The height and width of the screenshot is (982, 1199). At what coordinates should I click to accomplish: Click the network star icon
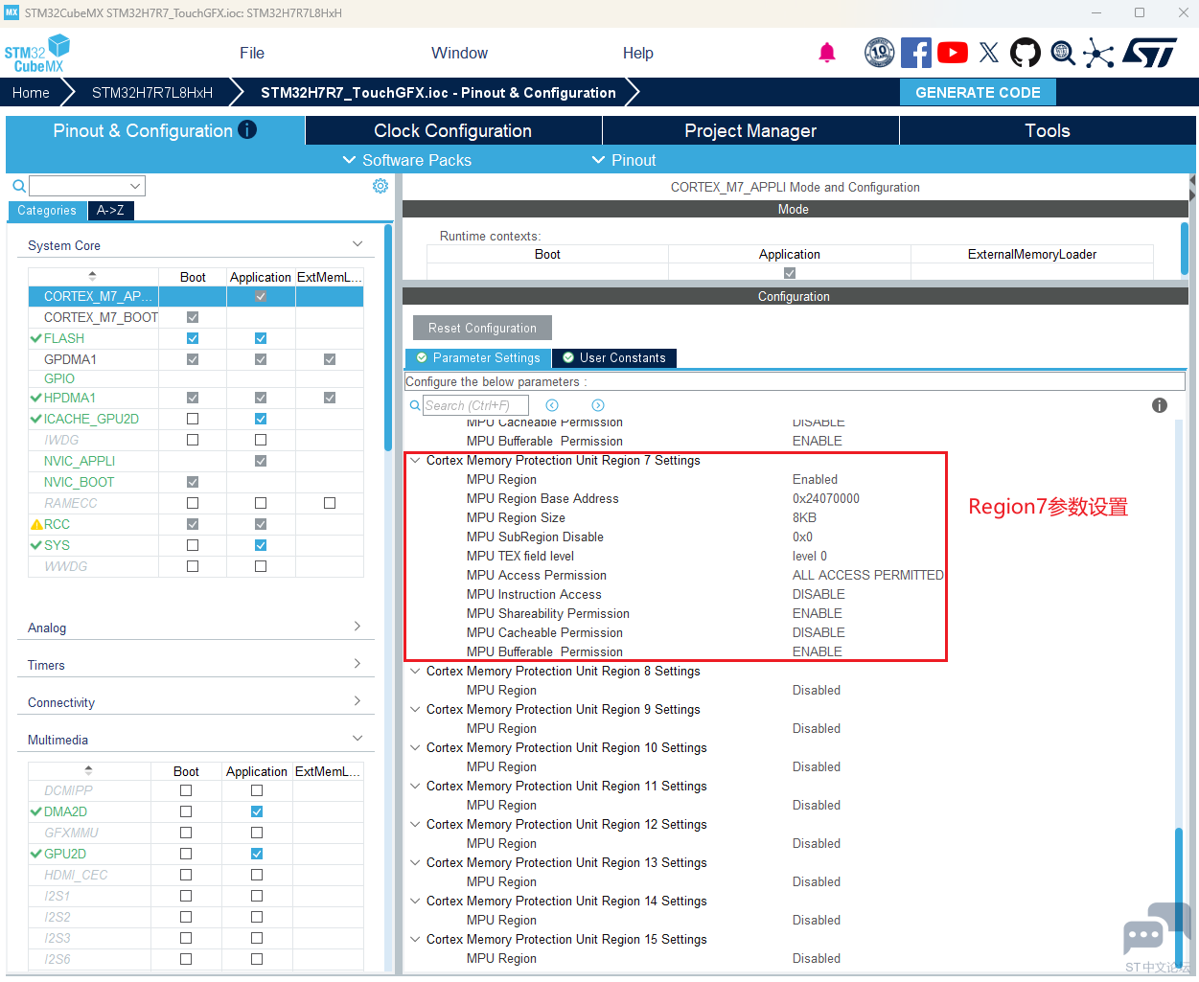(1098, 53)
